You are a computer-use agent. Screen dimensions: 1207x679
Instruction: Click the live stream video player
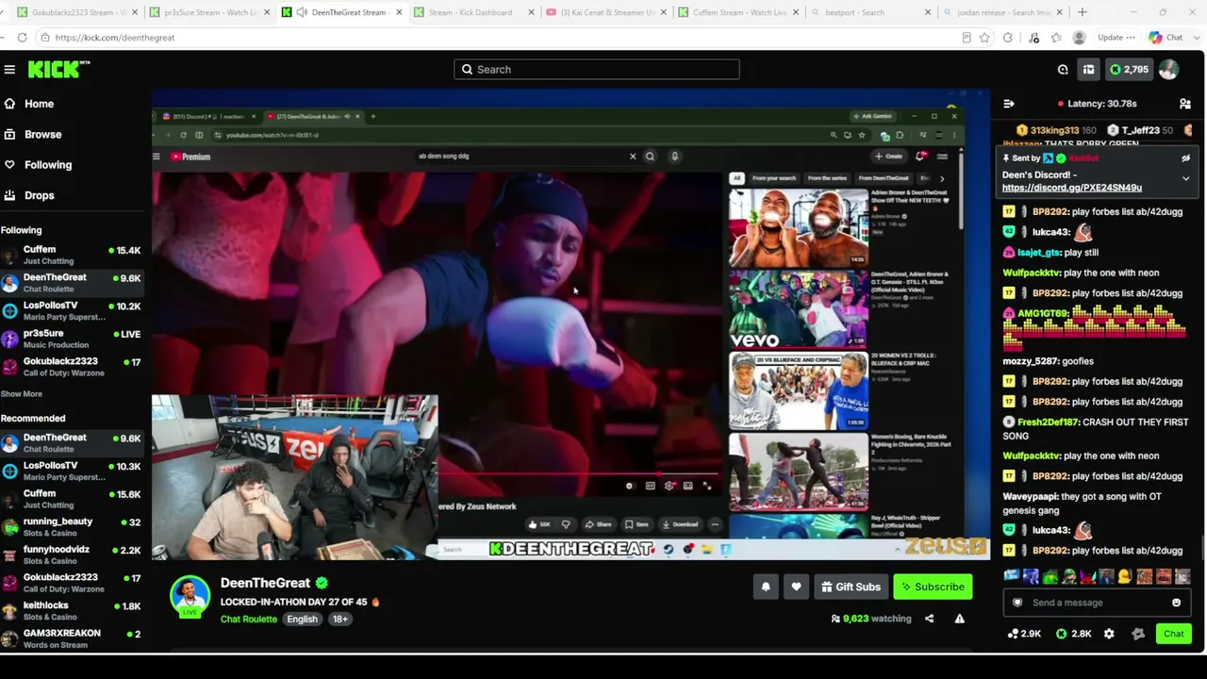[x=570, y=325]
